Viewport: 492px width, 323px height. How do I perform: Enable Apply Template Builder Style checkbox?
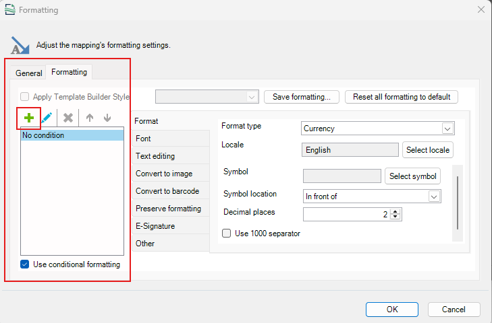click(25, 97)
